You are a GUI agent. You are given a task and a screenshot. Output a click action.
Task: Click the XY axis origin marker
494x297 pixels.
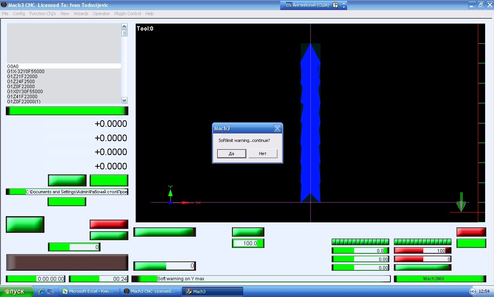(170, 202)
